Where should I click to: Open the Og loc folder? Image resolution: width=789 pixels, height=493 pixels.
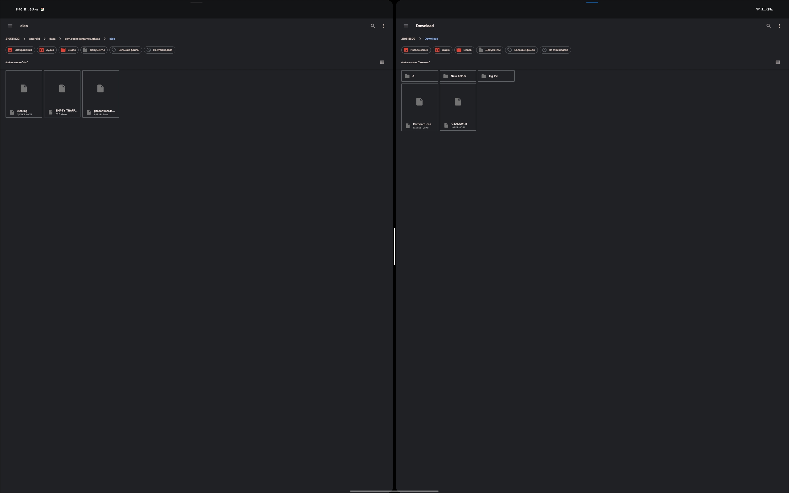[x=496, y=76]
